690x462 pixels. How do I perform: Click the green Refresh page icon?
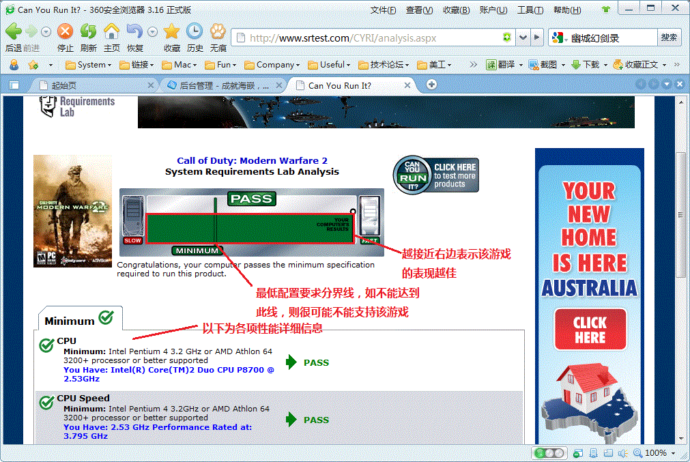click(x=89, y=31)
